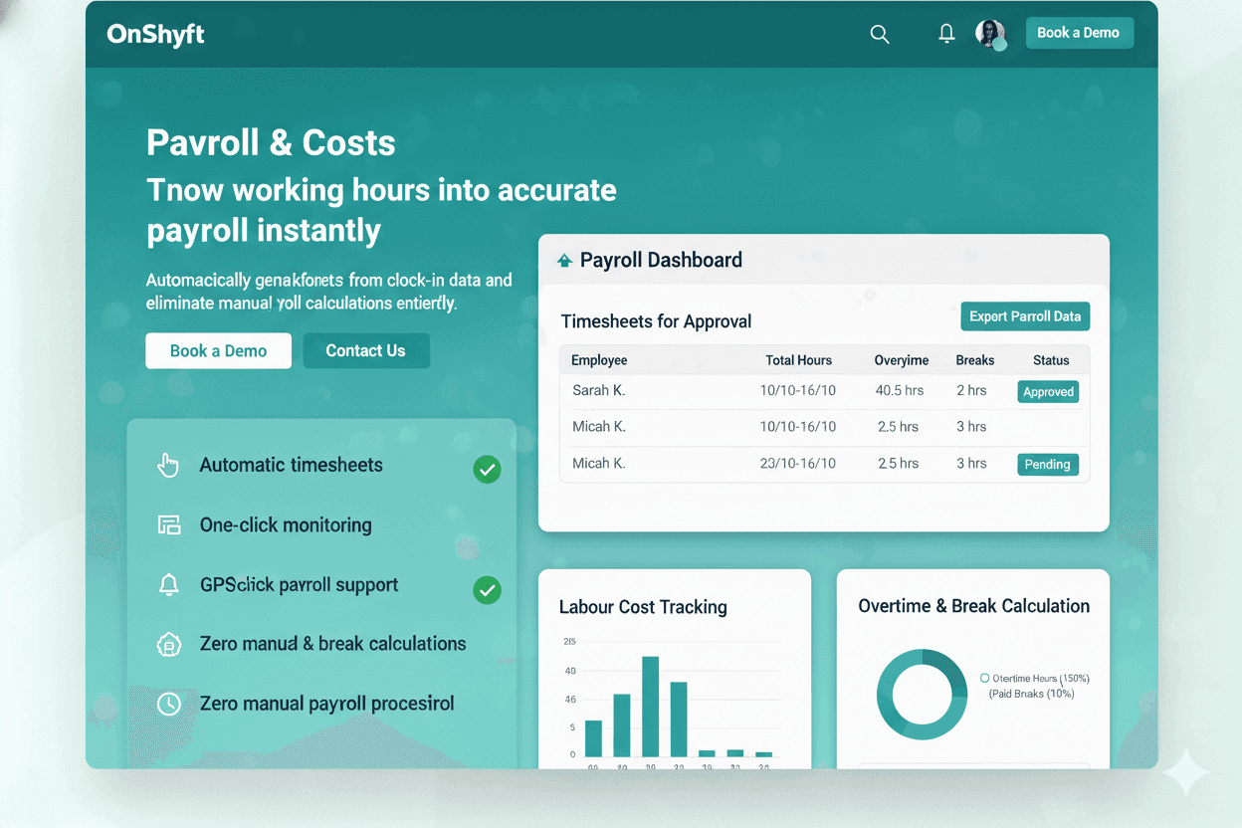The image size is (1242, 828).
Task: Open the notifications bell in header
Action: (946, 34)
